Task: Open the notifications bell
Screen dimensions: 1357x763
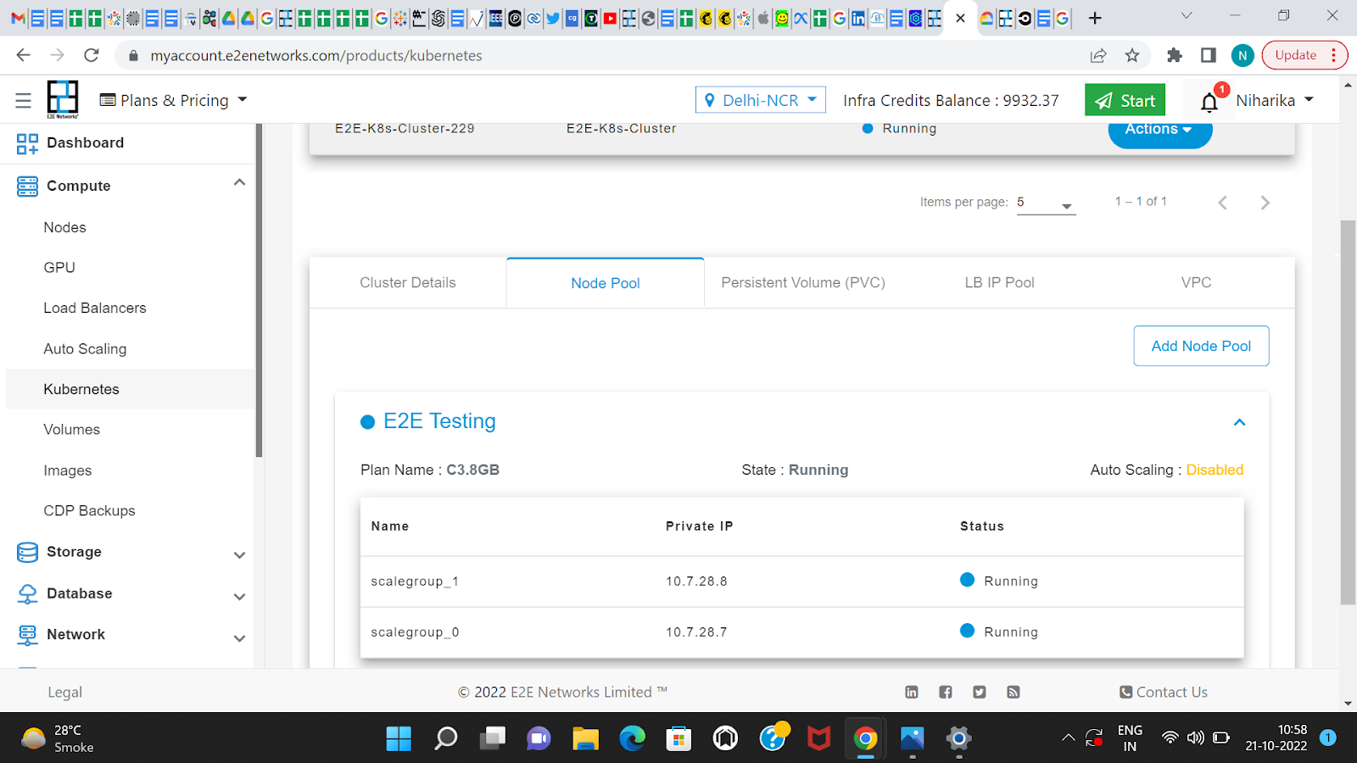Action: tap(1209, 103)
